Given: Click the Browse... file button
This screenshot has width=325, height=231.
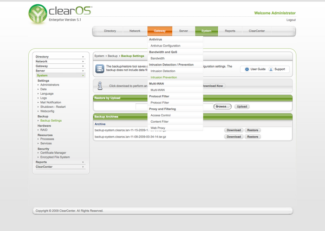Looking at the screenshot, I should pos(223,107).
